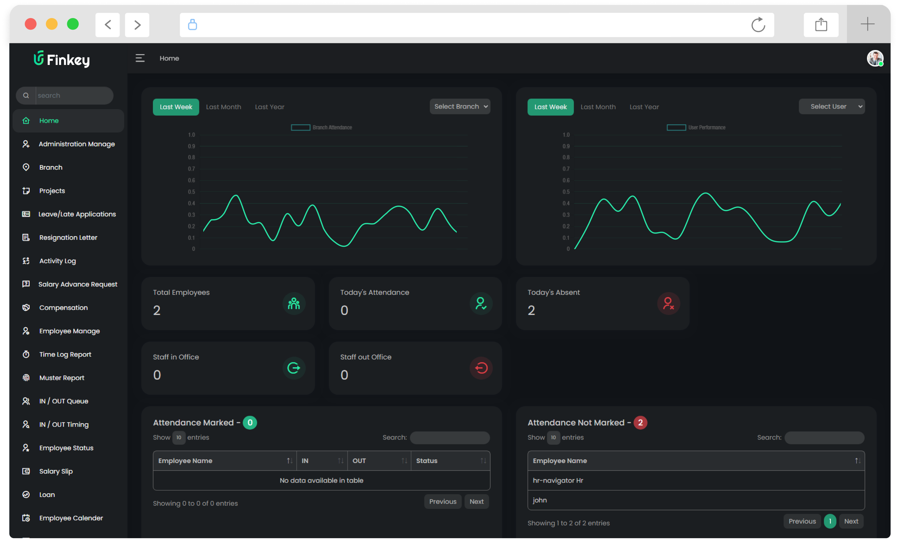The height and width of the screenshot is (540, 898).
Task: Toggle Branch Attendance legend series
Action: coord(332,127)
